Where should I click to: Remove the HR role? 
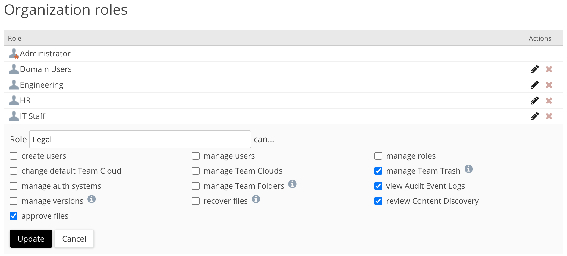[x=549, y=101]
